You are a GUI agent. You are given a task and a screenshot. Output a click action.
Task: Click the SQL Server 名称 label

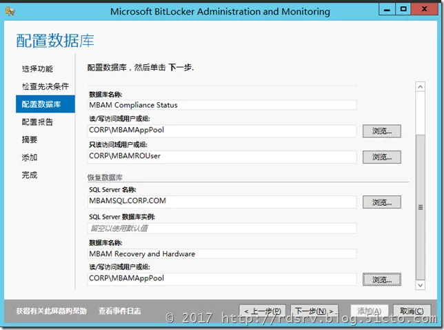(112, 190)
